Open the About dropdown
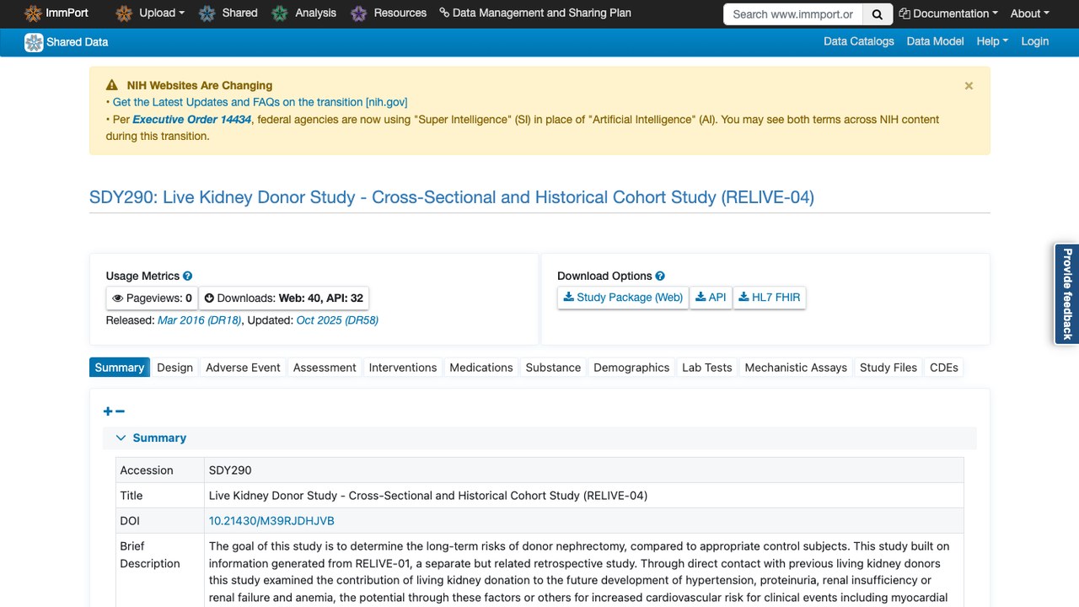The image size is (1079, 607). [x=1029, y=13]
